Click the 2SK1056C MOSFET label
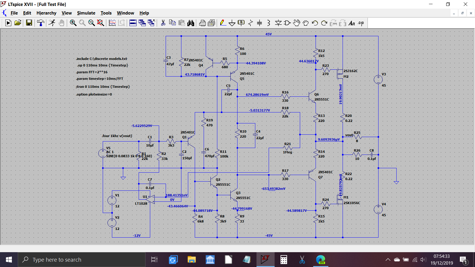Screen dimensions: 475x267 [x=352, y=203]
